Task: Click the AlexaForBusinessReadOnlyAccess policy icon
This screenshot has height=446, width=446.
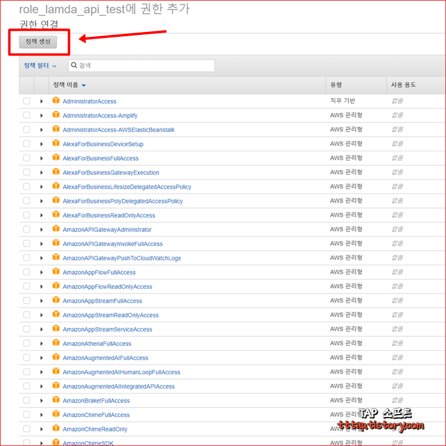Action: (56, 214)
